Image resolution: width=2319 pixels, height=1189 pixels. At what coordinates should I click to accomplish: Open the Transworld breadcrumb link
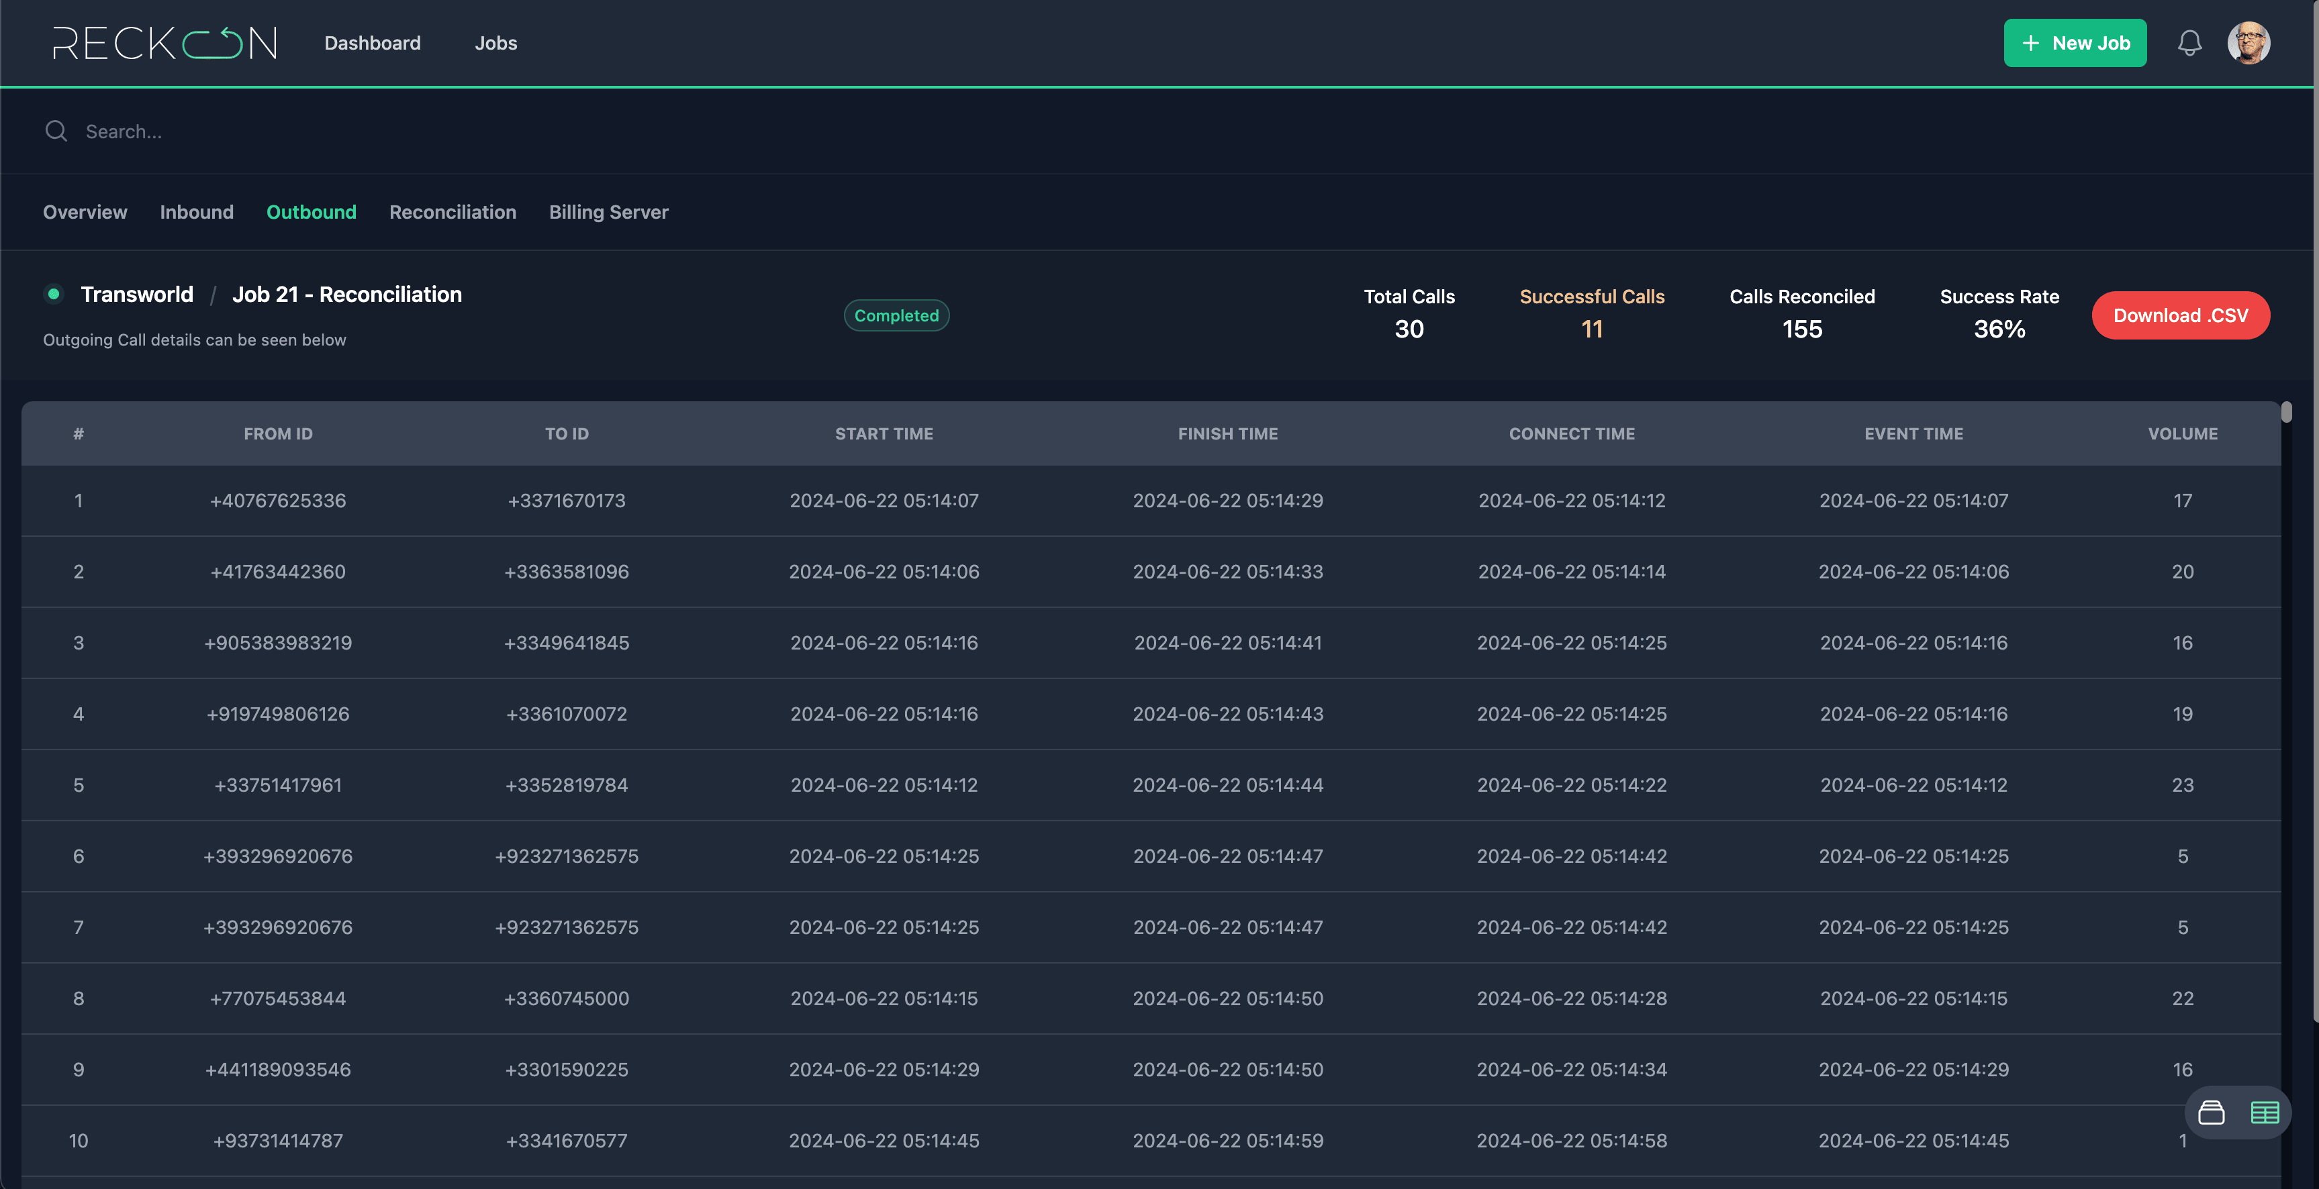tap(138, 294)
